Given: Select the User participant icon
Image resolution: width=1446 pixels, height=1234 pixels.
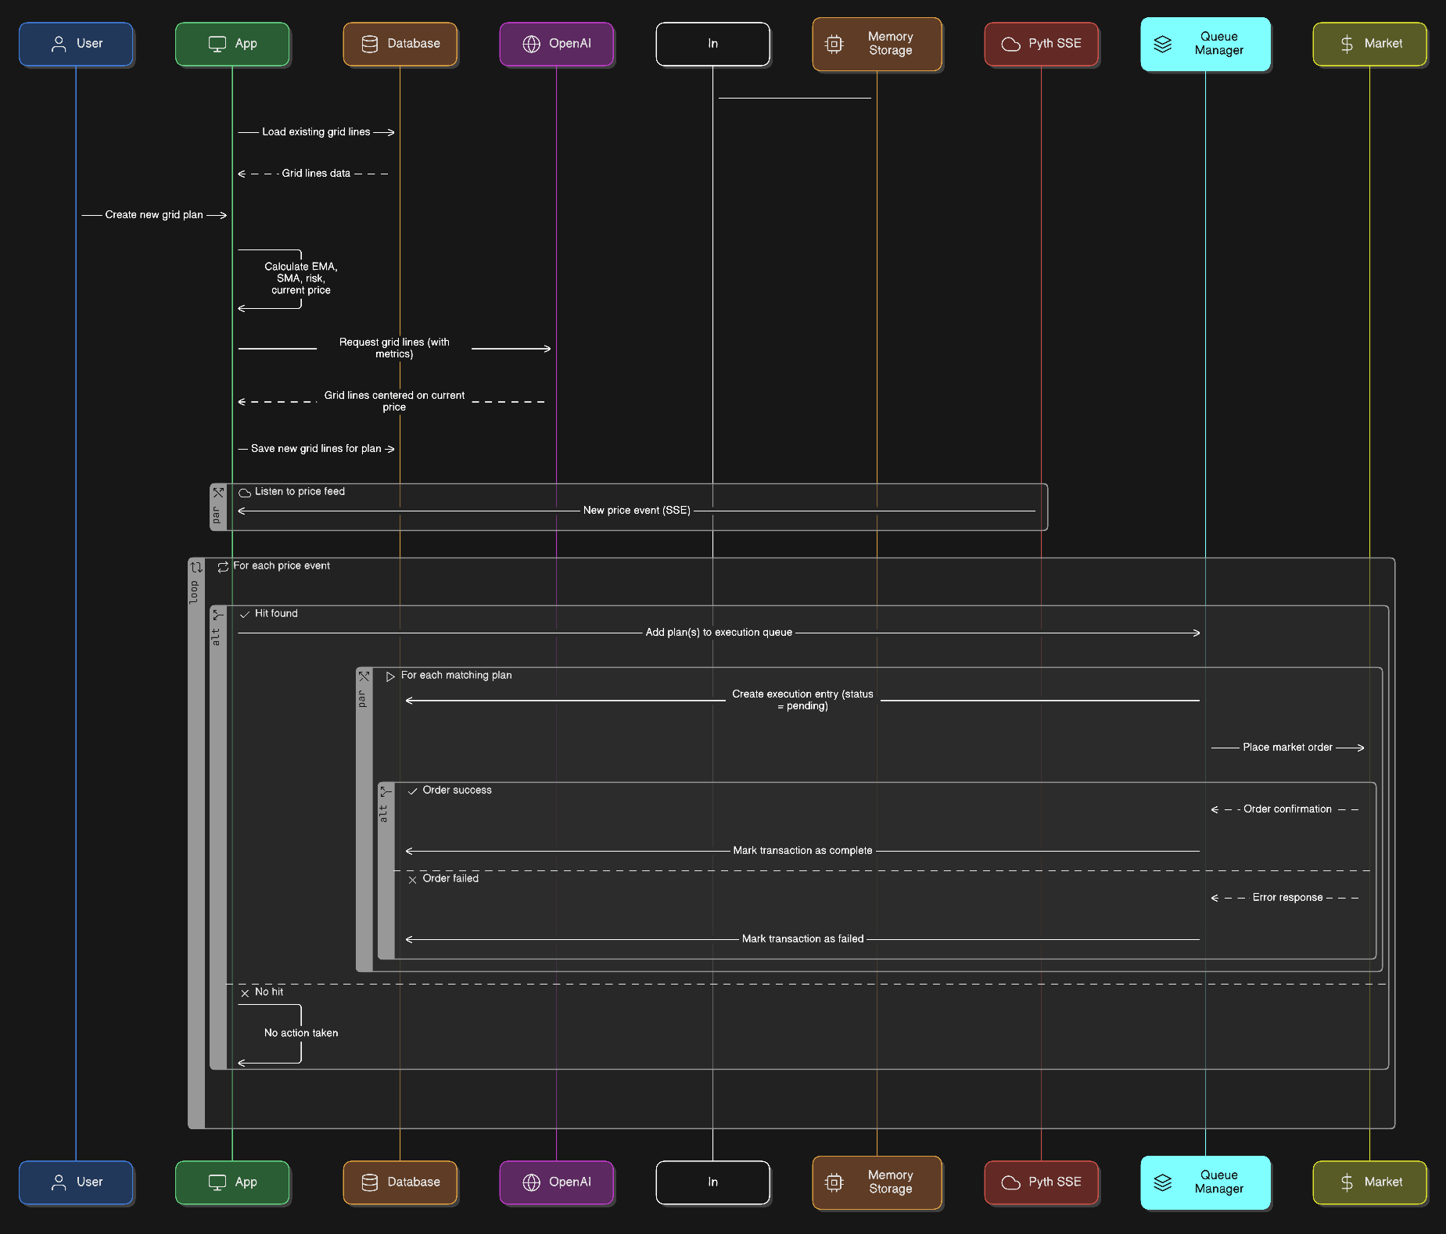Looking at the screenshot, I should click(59, 45).
